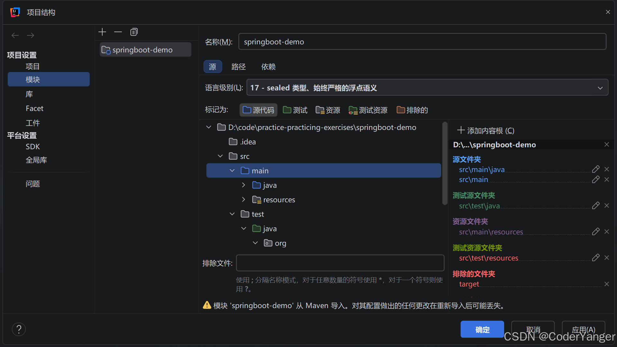Focus the 名称 module name field
The height and width of the screenshot is (347, 617).
(422, 42)
